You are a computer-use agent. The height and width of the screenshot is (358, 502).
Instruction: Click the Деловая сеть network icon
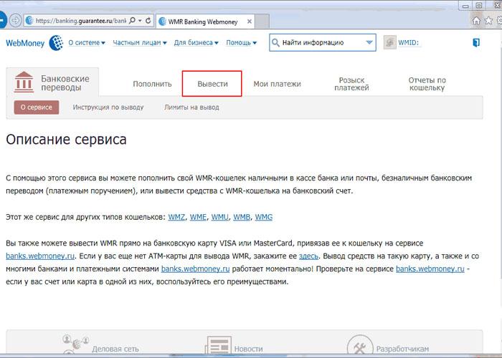pos(76,344)
